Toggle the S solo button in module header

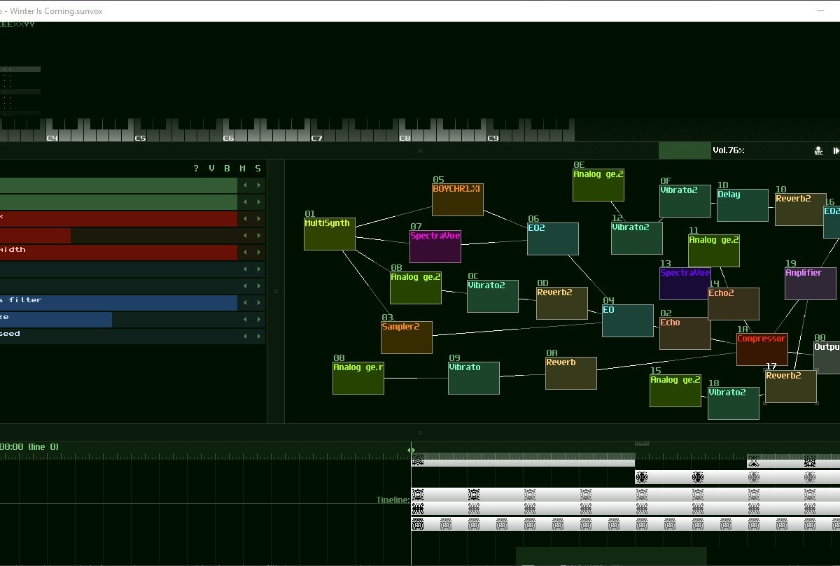tap(258, 169)
